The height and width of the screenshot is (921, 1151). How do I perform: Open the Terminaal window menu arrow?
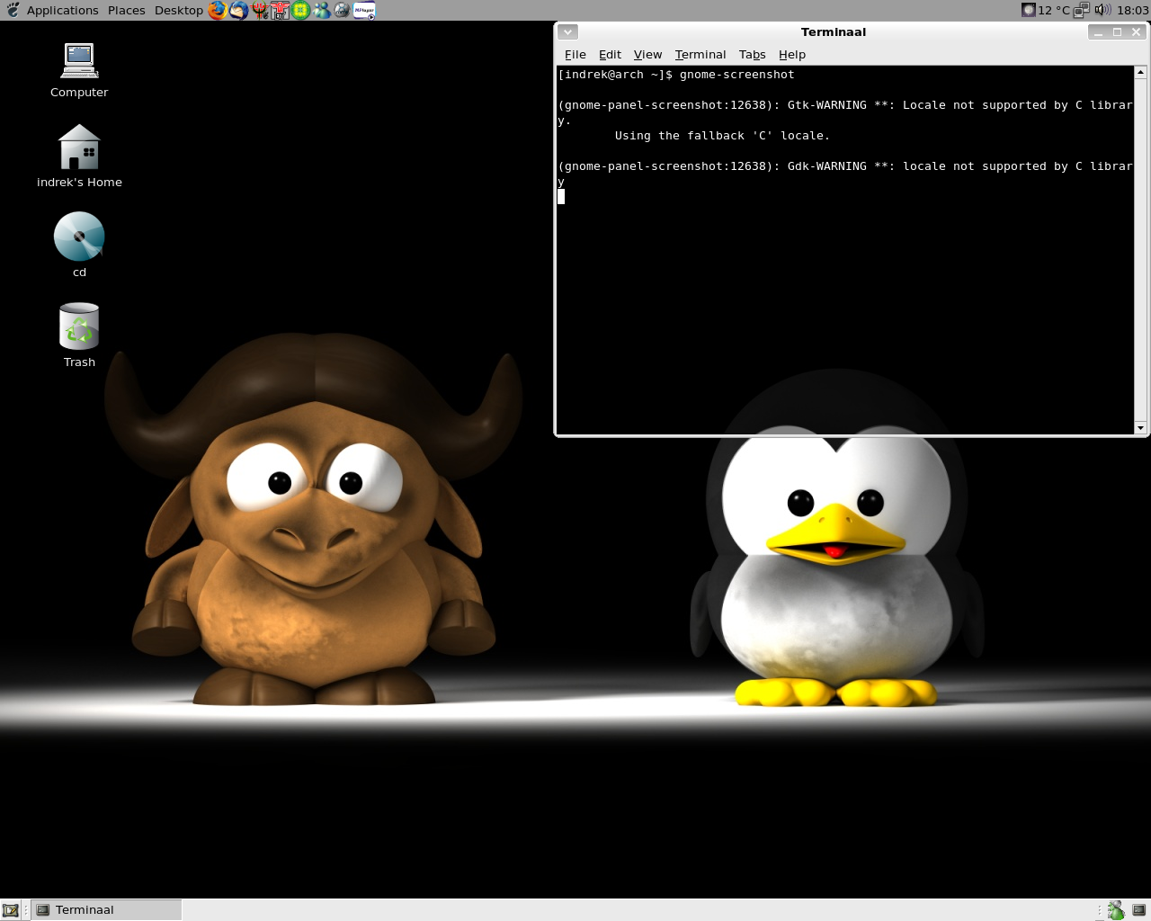[567, 31]
